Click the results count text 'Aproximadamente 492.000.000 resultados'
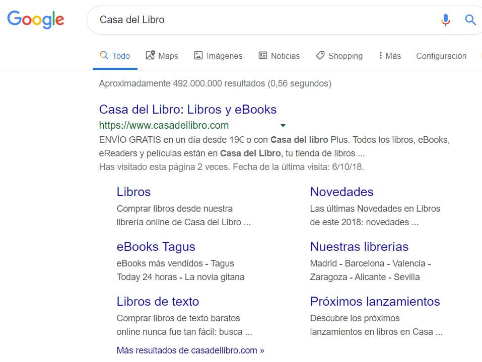The image size is (482, 362). tap(182, 83)
